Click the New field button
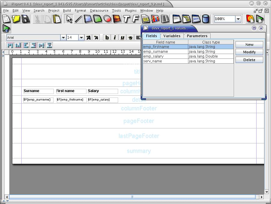 coord(249,44)
